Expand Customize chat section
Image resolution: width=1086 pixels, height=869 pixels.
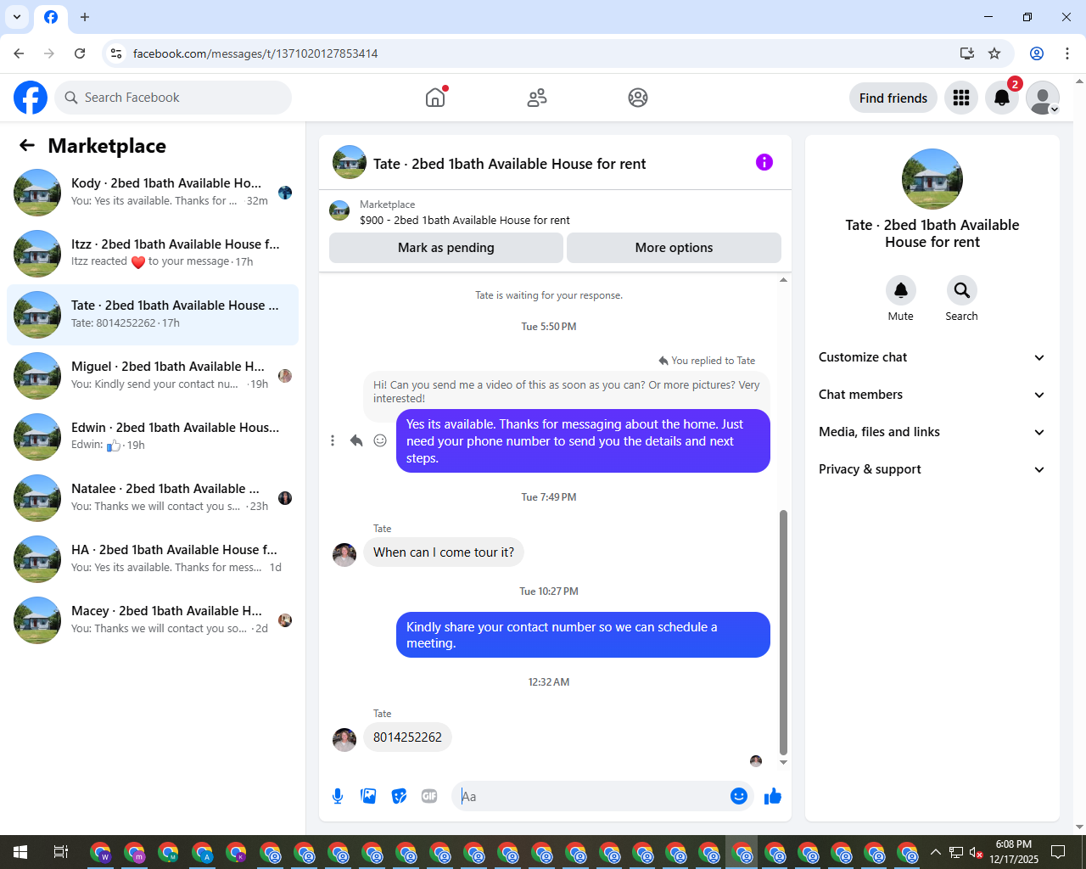[x=932, y=357]
